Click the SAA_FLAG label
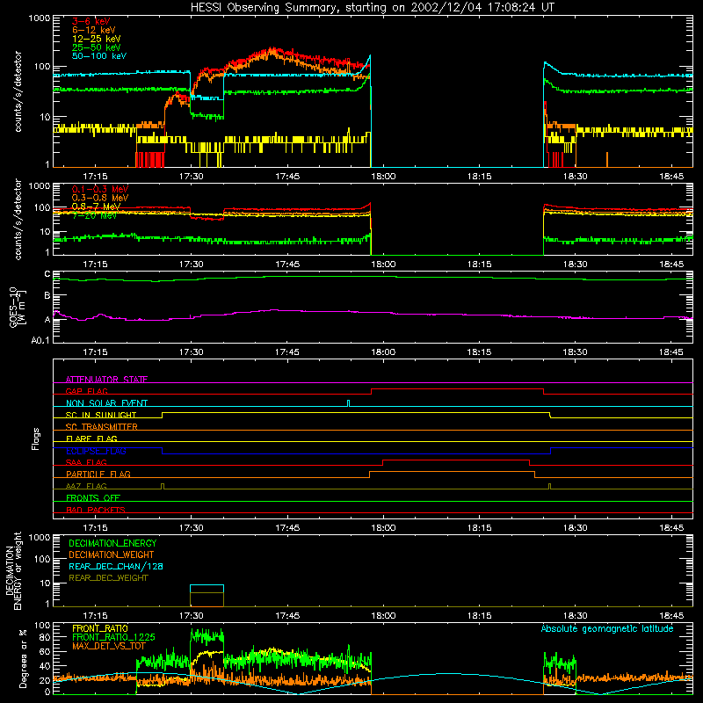Screen dimensions: 703x703 [86, 462]
